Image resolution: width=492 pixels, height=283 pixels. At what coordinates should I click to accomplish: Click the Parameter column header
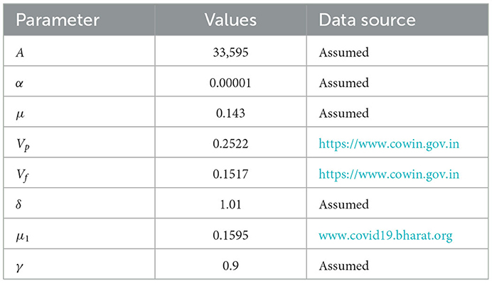pos(58,20)
